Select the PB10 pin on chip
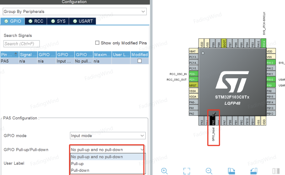 click(247, 121)
